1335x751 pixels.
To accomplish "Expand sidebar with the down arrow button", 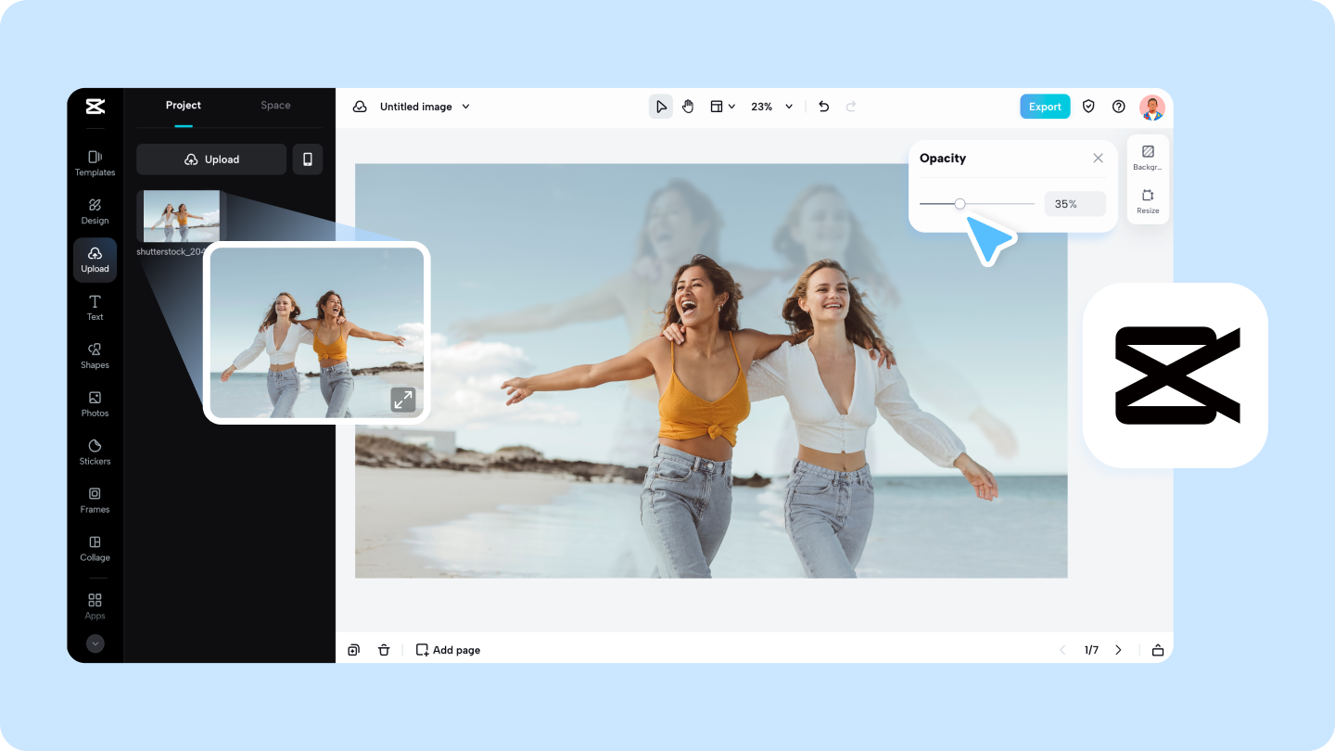I will point(95,643).
